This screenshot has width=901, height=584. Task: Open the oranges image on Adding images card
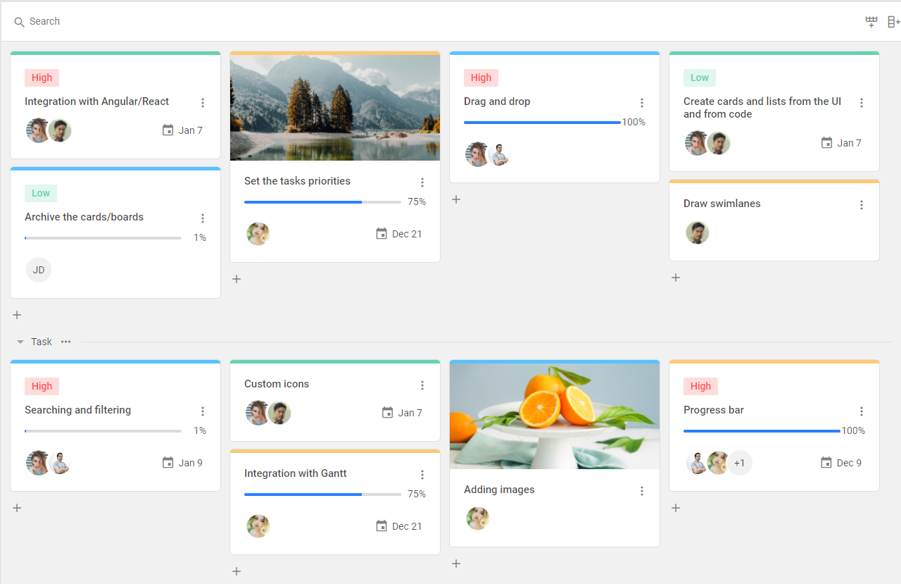(x=555, y=416)
